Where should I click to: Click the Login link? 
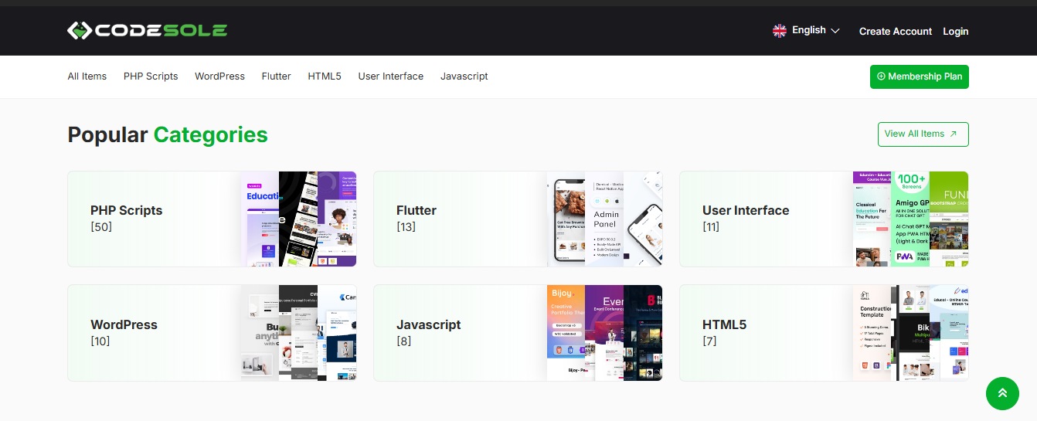coord(955,32)
